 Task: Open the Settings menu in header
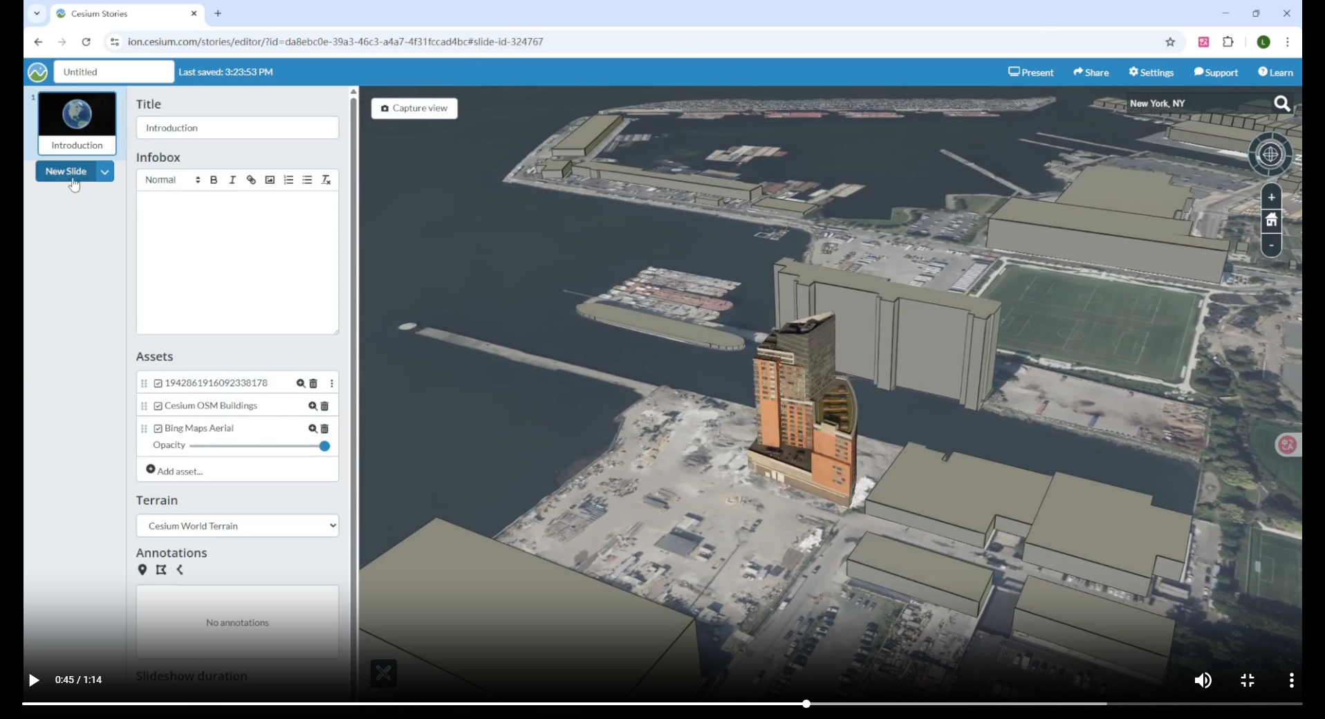tap(1151, 73)
